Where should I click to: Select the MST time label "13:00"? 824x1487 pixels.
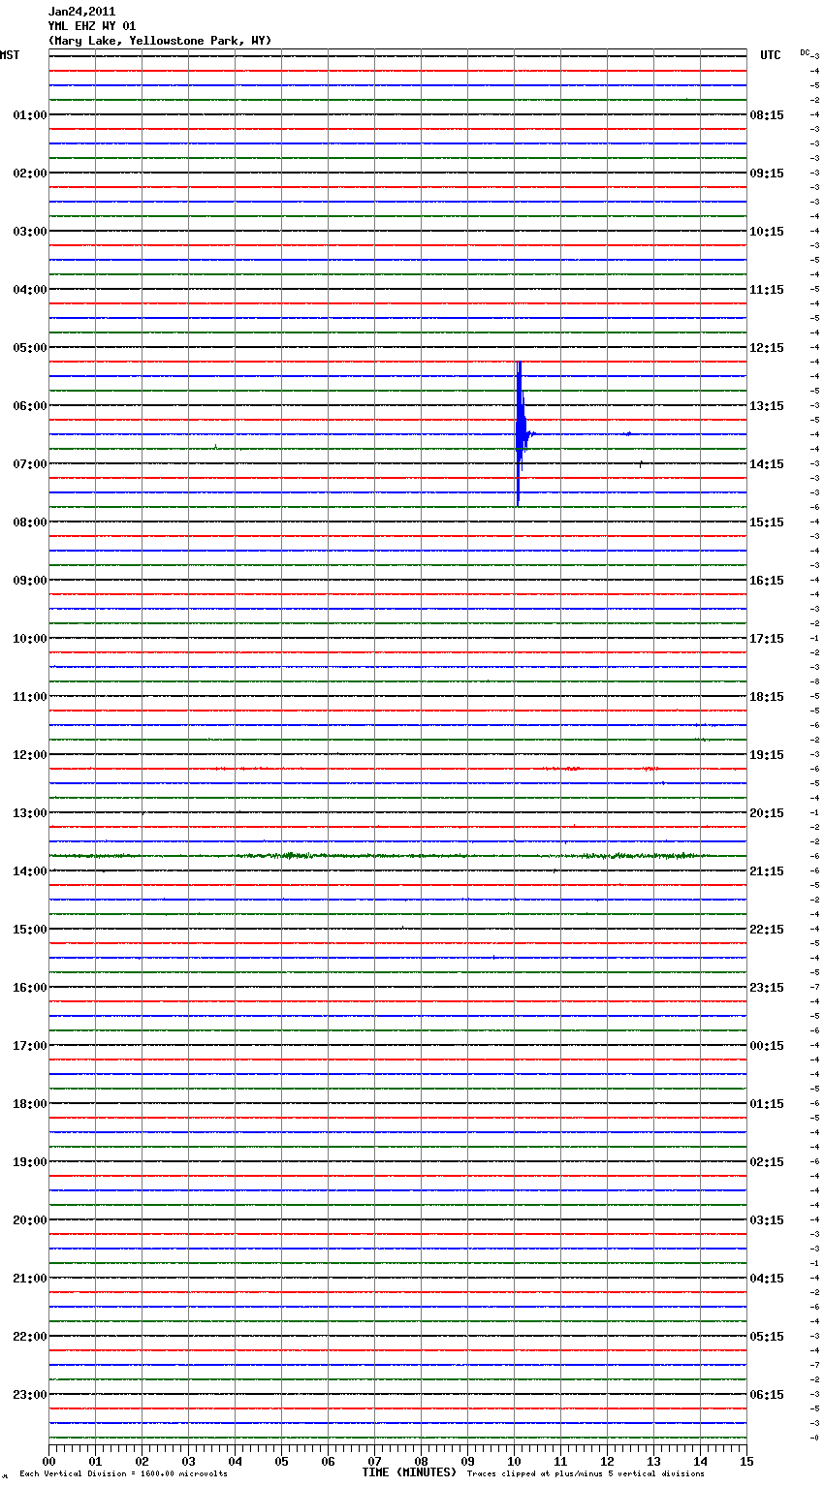tap(30, 813)
